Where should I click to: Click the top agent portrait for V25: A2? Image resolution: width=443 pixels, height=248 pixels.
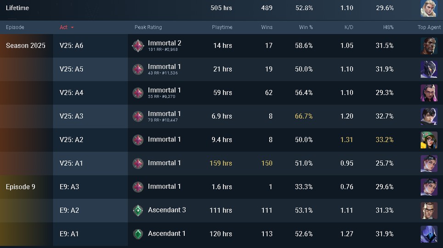[x=429, y=140]
